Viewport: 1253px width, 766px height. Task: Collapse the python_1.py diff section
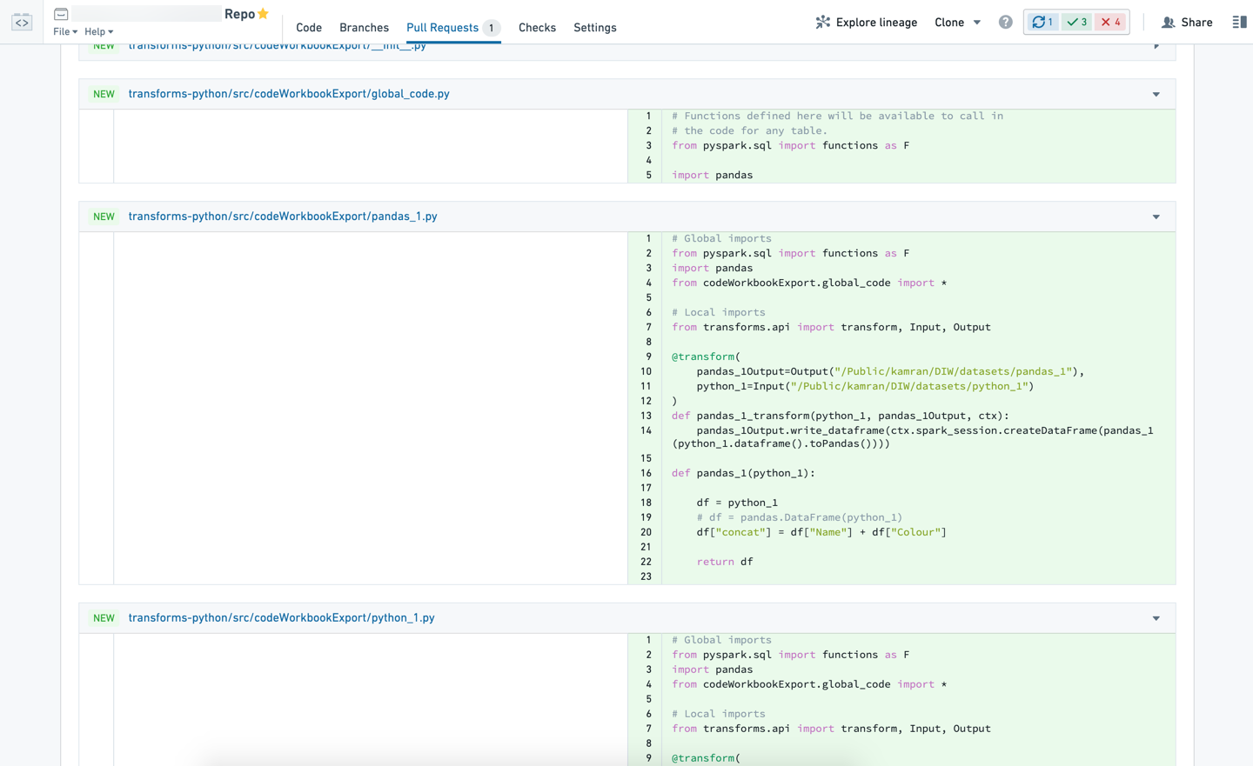pyautogui.click(x=1156, y=618)
